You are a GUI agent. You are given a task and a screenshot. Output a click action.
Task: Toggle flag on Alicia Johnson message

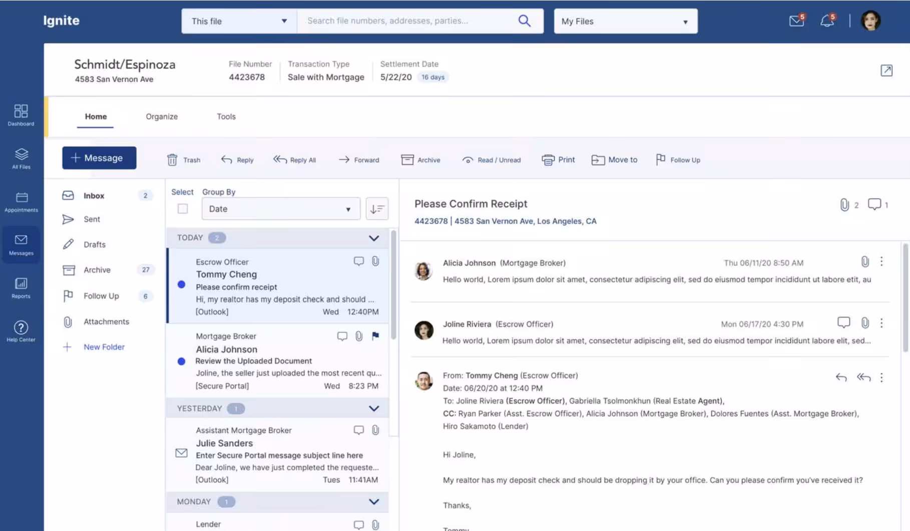click(x=375, y=336)
